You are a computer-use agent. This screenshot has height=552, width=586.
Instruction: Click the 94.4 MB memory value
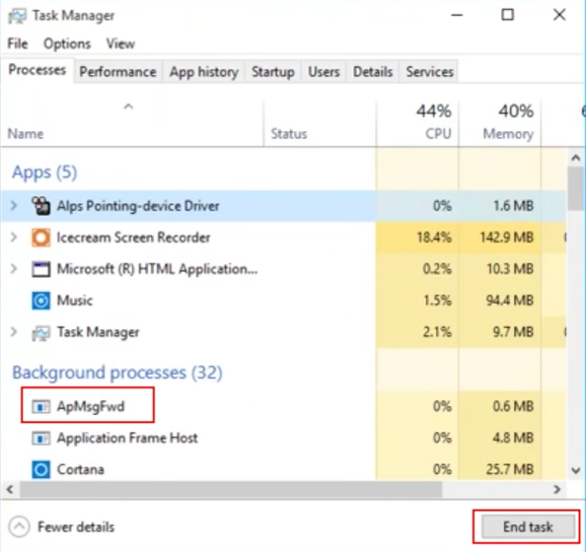click(509, 301)
